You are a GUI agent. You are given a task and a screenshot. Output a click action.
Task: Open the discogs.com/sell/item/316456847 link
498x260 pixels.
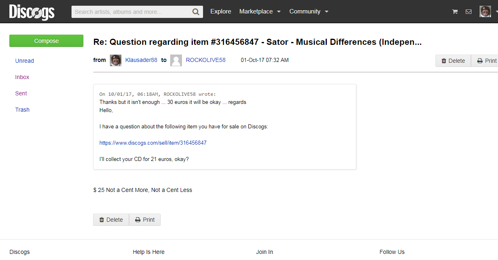[x=153, y=143]
